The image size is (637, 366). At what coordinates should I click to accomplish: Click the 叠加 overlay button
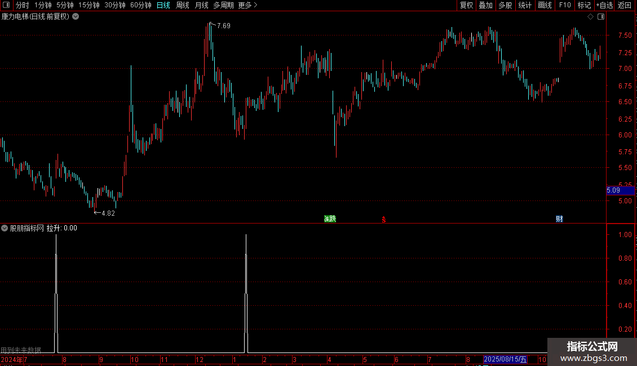point(485,5)
